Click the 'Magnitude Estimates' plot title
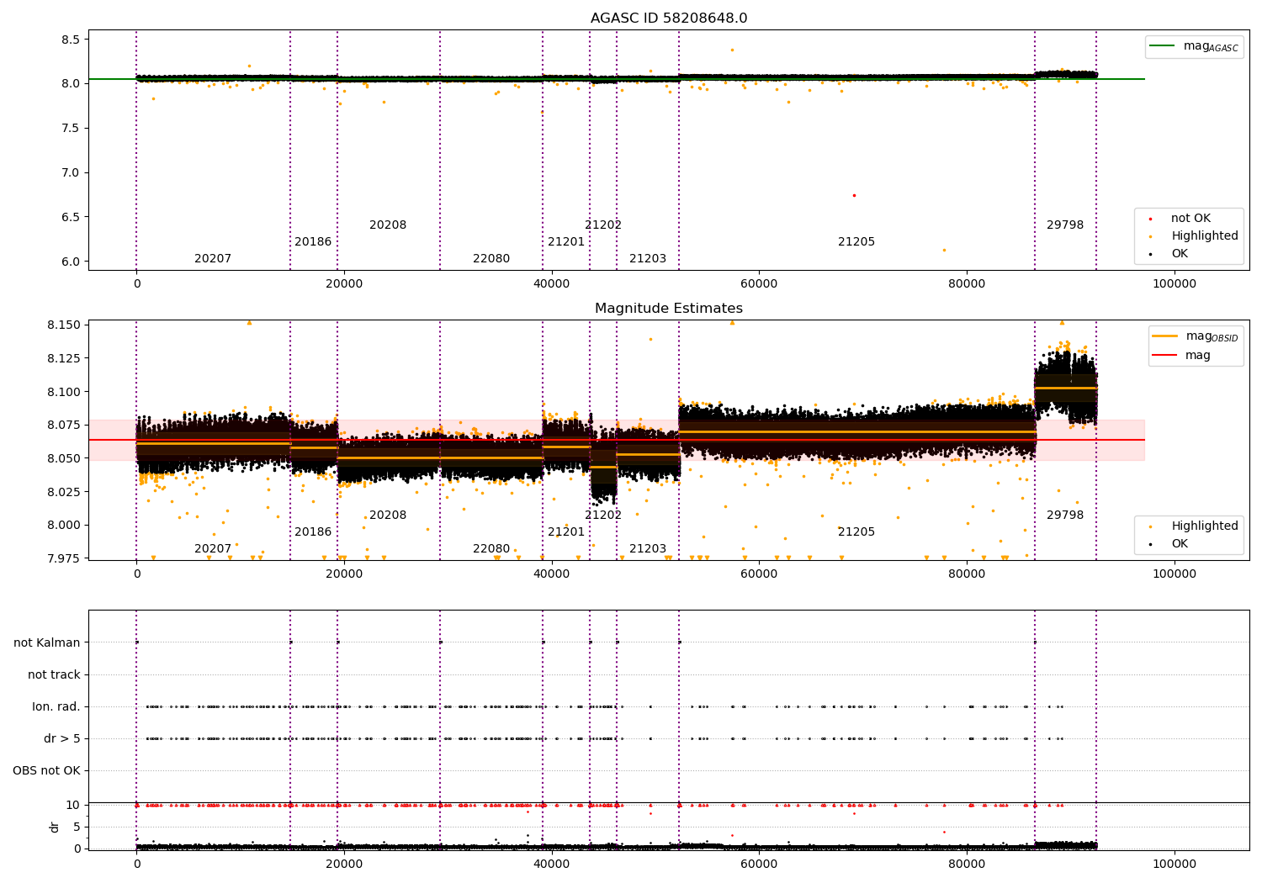This screenshot has height=883, width=1262. coord(669,309)
